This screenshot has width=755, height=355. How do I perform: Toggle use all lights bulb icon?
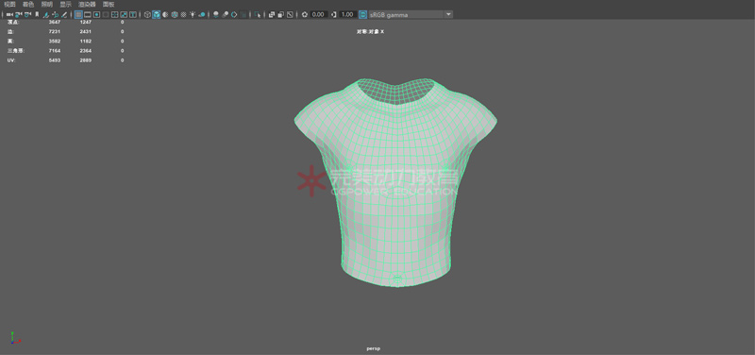click(193, 14)
